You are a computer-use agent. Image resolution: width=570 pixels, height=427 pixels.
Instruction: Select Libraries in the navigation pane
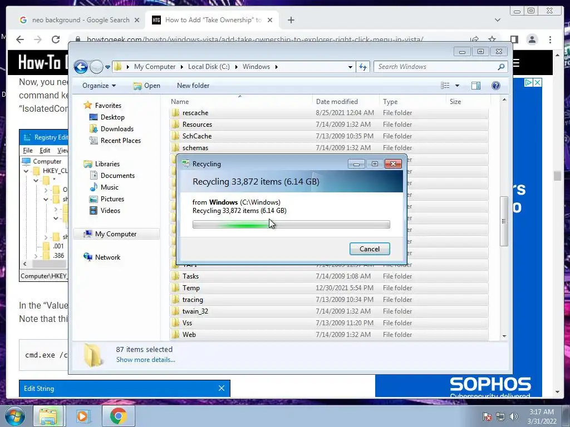click(107, 164)
